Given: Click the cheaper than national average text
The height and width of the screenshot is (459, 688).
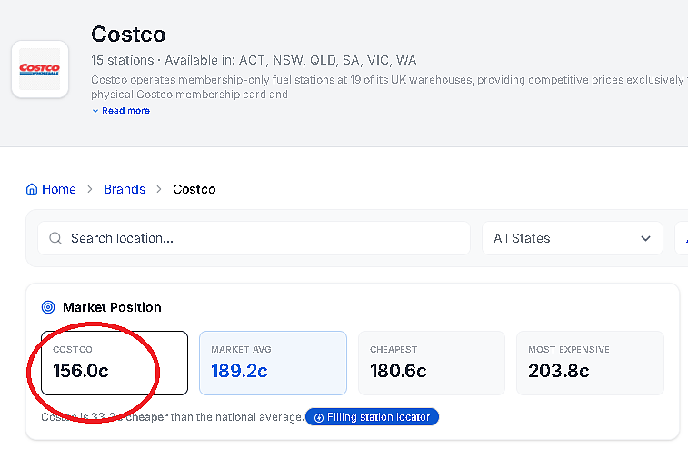Looking at the screenshot, I should pos(173,417).
